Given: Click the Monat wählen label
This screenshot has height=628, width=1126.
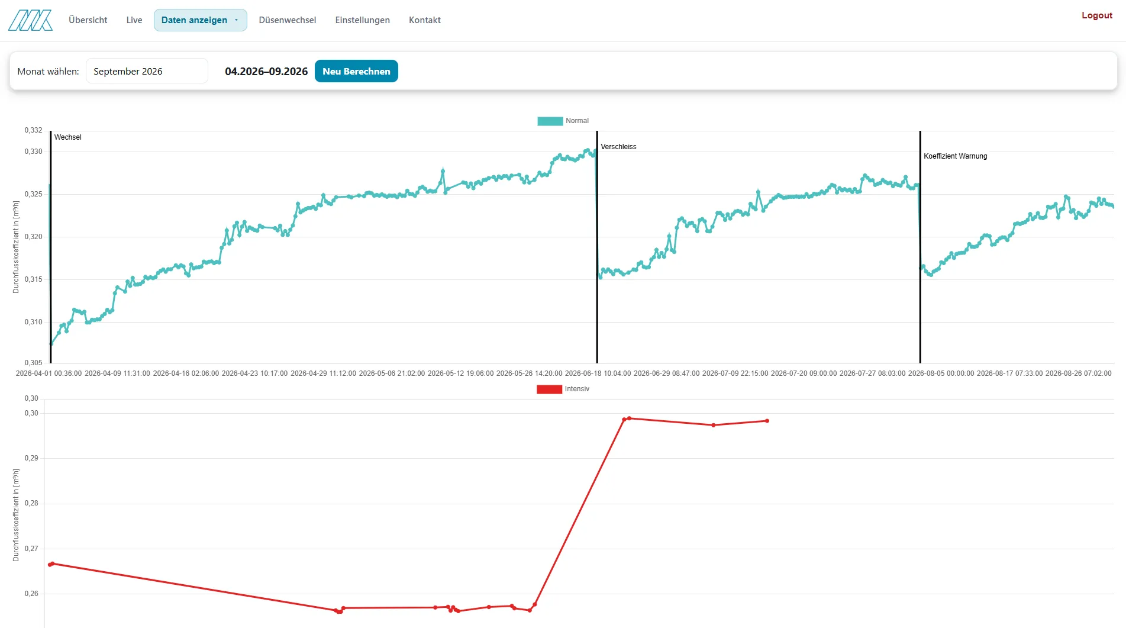Looking at the screenshot, I should [48, 71].
